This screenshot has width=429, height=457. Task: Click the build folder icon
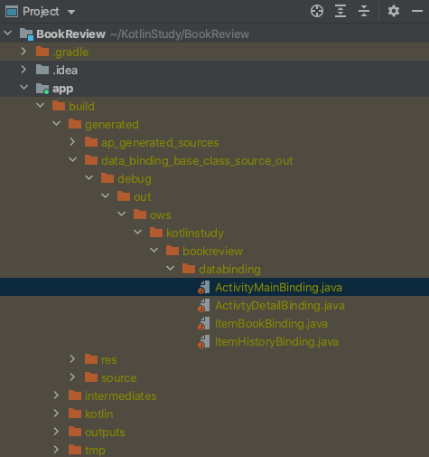click(x=59, y=106)
